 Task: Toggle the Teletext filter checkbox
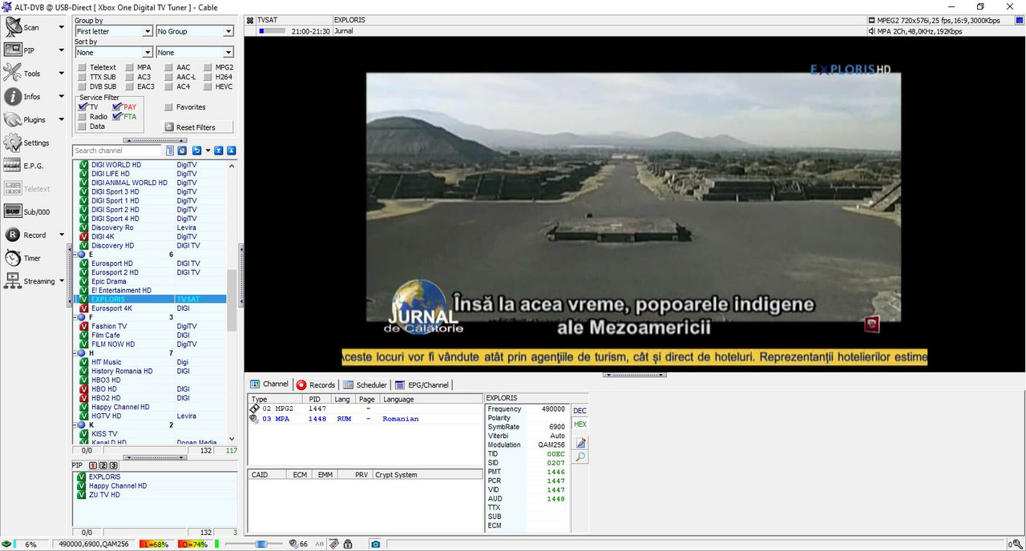point(83,68)
